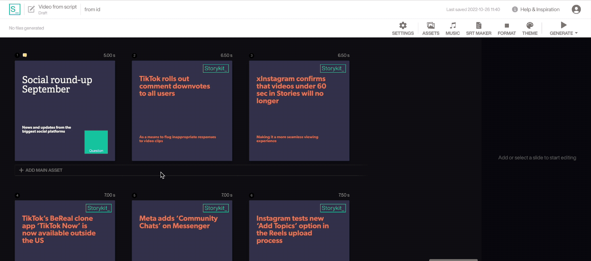Click the Storykit logo home icon
591x261 pixels.
point(14,9)
